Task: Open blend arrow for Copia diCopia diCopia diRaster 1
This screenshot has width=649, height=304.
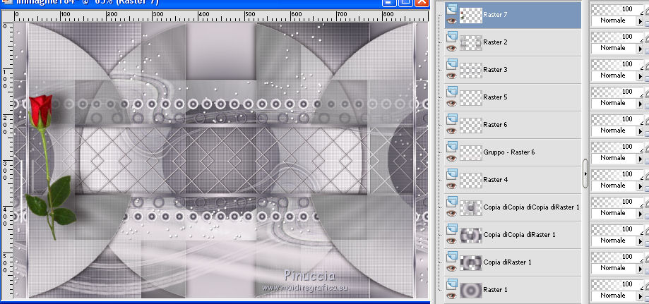Action: [641, 214]
